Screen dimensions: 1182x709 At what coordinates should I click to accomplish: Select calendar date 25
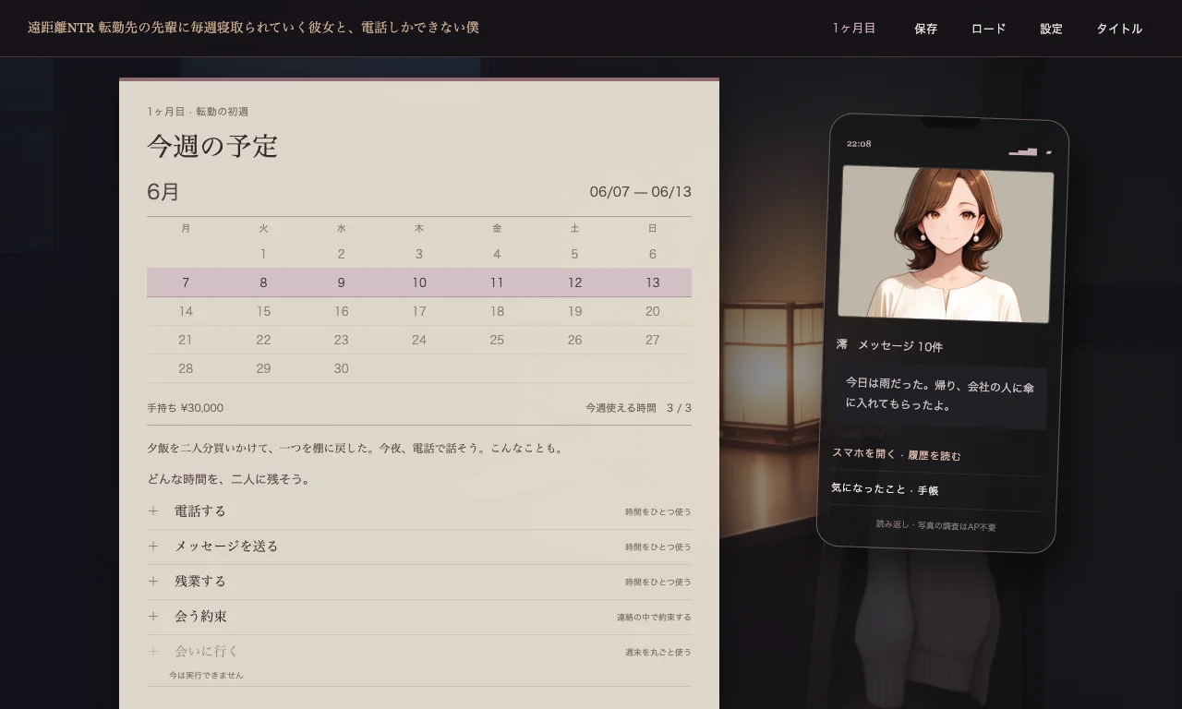pyautogui.click(x=497, y=340)
